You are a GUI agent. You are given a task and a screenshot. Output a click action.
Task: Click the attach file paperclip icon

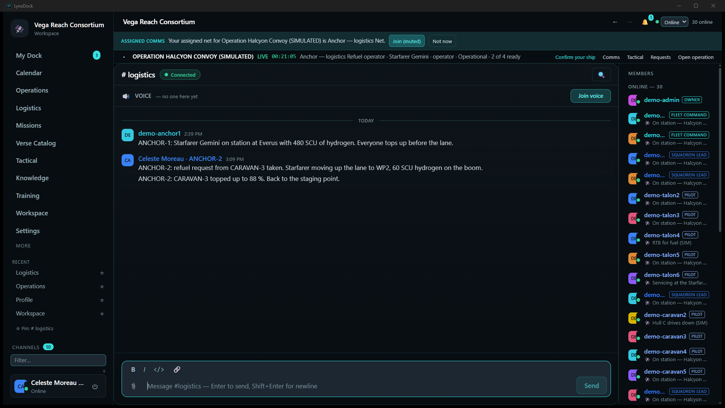point(133,386)
